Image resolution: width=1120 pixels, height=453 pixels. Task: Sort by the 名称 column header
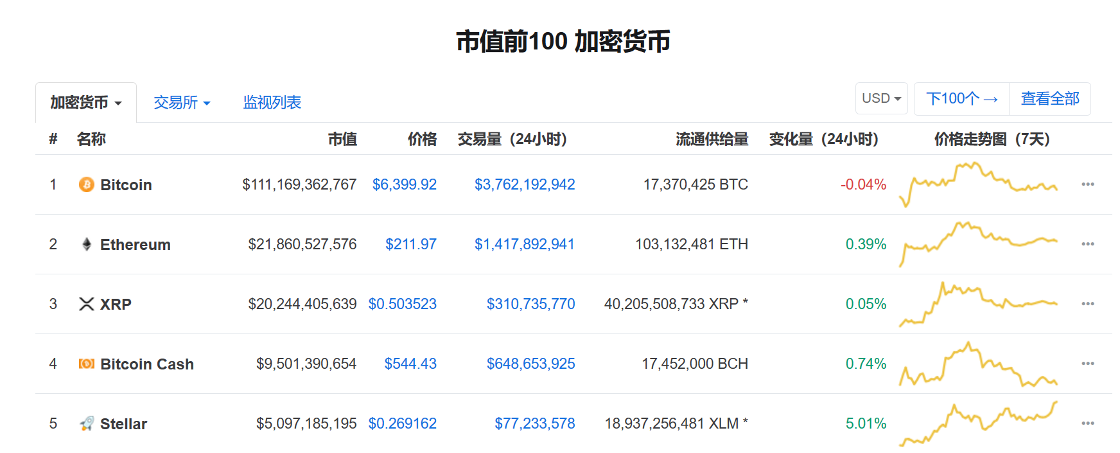(91, 139)
